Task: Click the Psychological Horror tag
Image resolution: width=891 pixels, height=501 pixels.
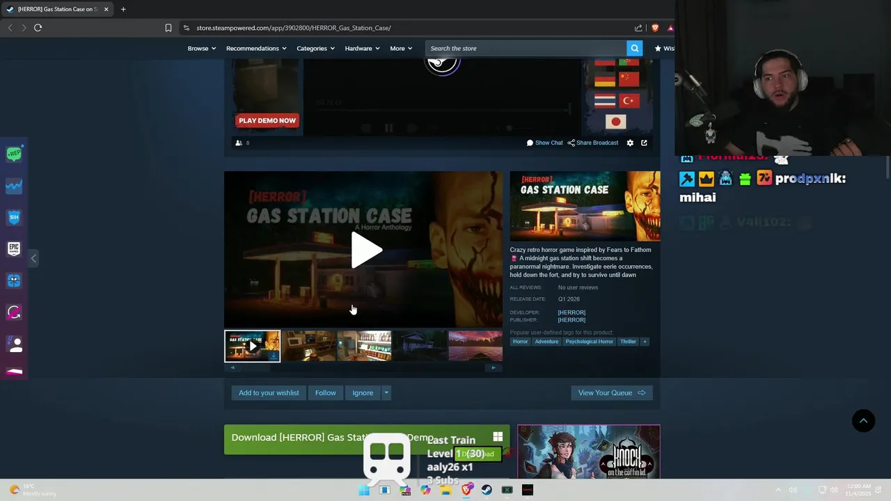Action: (x=589, y=342)
